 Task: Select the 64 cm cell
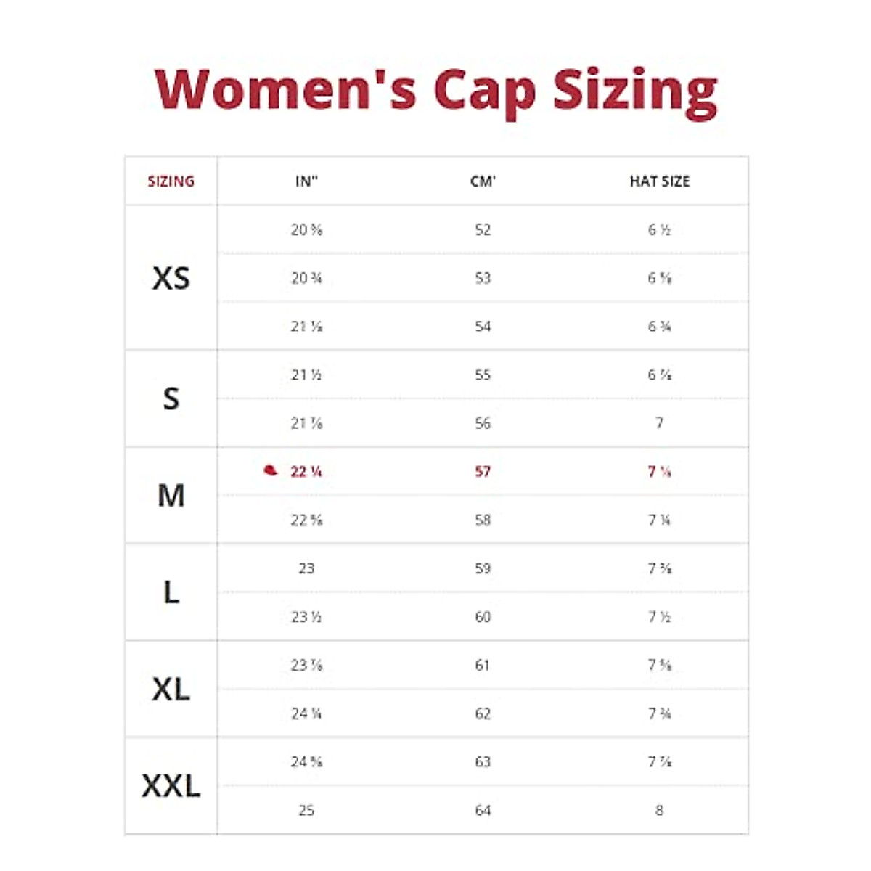click(483, 810)
